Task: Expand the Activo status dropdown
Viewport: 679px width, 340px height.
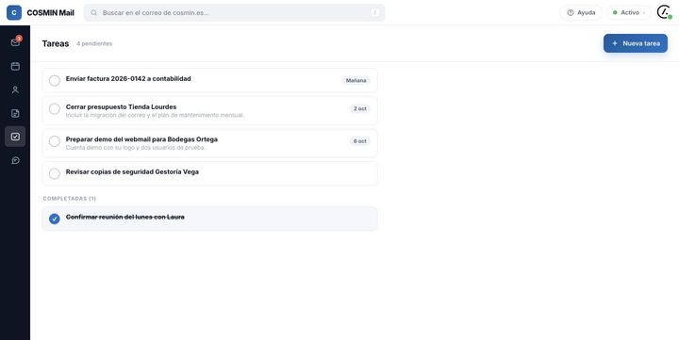Action: 629,12
